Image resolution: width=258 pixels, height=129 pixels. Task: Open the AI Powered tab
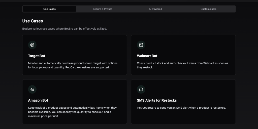(155, 9)
